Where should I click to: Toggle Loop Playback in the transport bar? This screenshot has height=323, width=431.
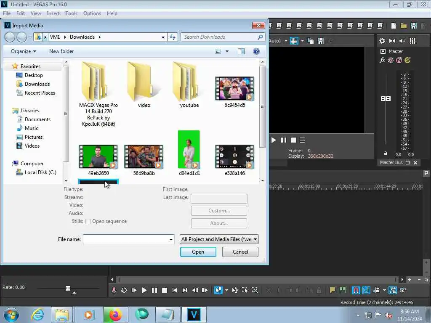click(x=124, y=290)
